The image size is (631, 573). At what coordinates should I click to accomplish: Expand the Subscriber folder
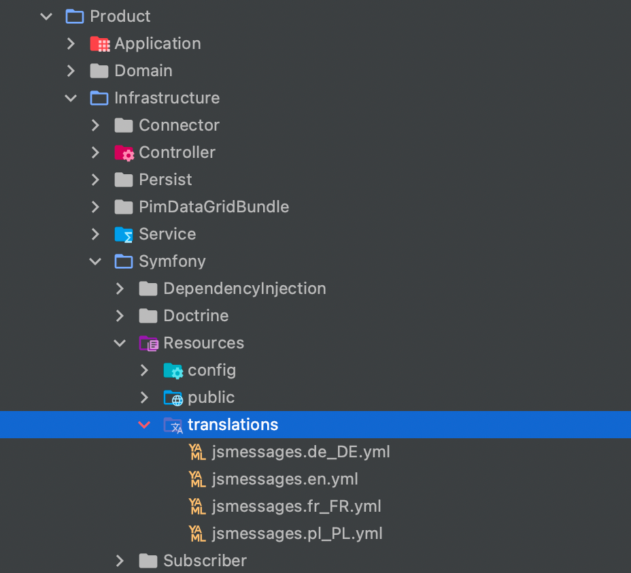click(x=120, y=561)
